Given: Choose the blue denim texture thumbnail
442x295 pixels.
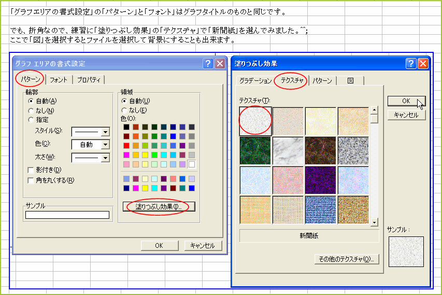Looking at the screenshot, I should (321, 209).
